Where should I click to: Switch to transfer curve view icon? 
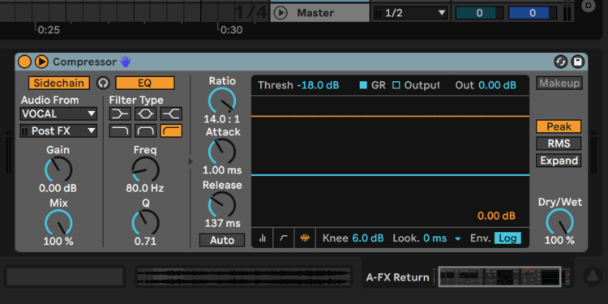point(284,238)
